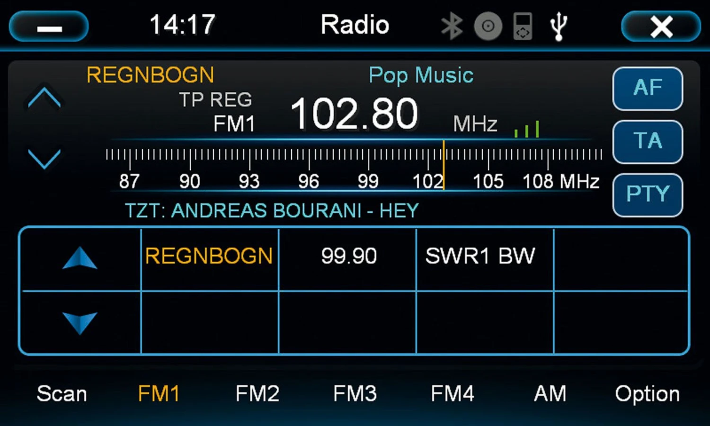
Task: Switch to FM3 band
Action: pos(355,394)
